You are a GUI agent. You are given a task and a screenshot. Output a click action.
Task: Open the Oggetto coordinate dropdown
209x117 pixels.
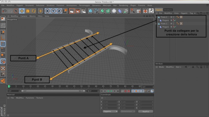[x=110, y=111]
